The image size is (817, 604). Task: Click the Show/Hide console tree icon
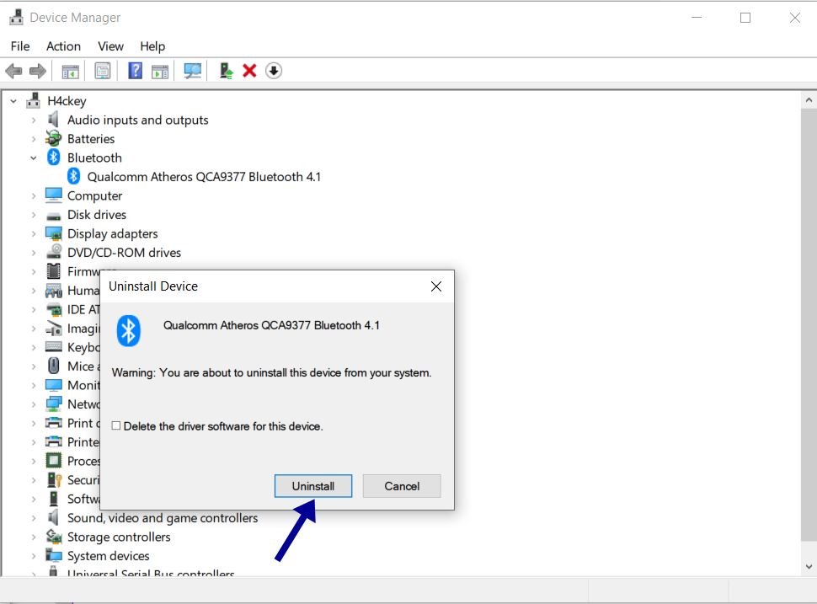coord(71,70)
